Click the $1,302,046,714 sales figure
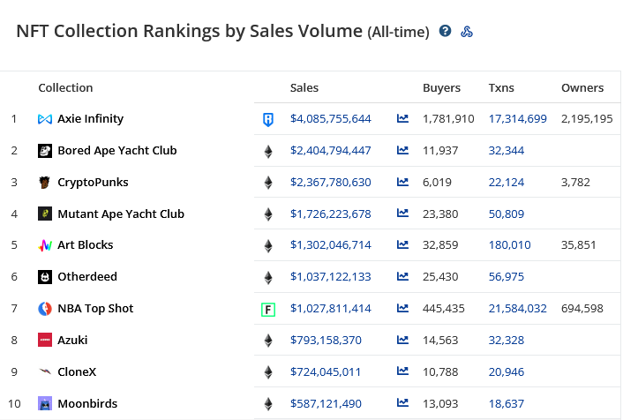The image size is (623, 420). click(331, 245)
